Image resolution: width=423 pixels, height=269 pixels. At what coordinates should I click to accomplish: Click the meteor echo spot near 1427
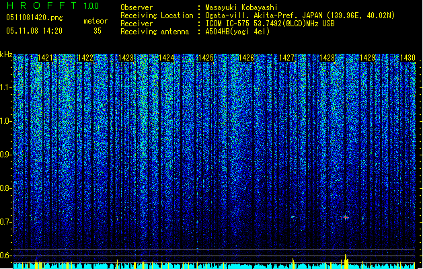pyautogui.click(x=293, y=217)
